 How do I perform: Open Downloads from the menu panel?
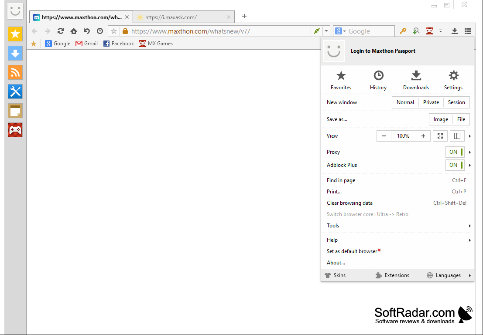coord(416,80)
